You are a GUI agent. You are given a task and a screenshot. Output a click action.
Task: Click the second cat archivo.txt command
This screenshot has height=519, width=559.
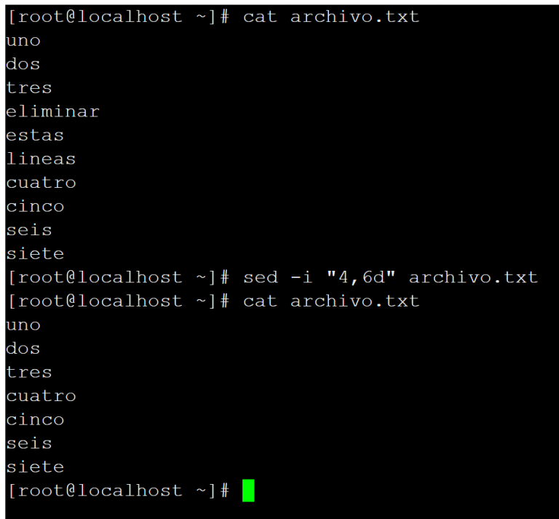pos(331,301)
